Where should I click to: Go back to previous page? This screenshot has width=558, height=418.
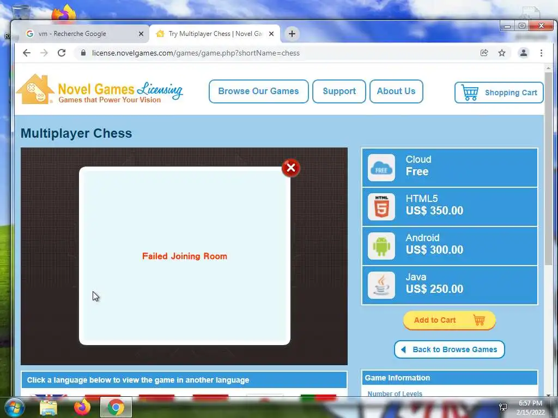[x=27, y=53]
